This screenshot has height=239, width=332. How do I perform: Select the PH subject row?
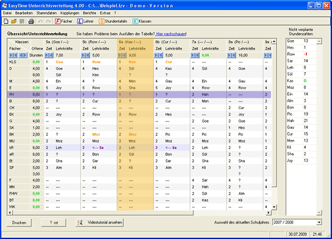tap(139, 94)
